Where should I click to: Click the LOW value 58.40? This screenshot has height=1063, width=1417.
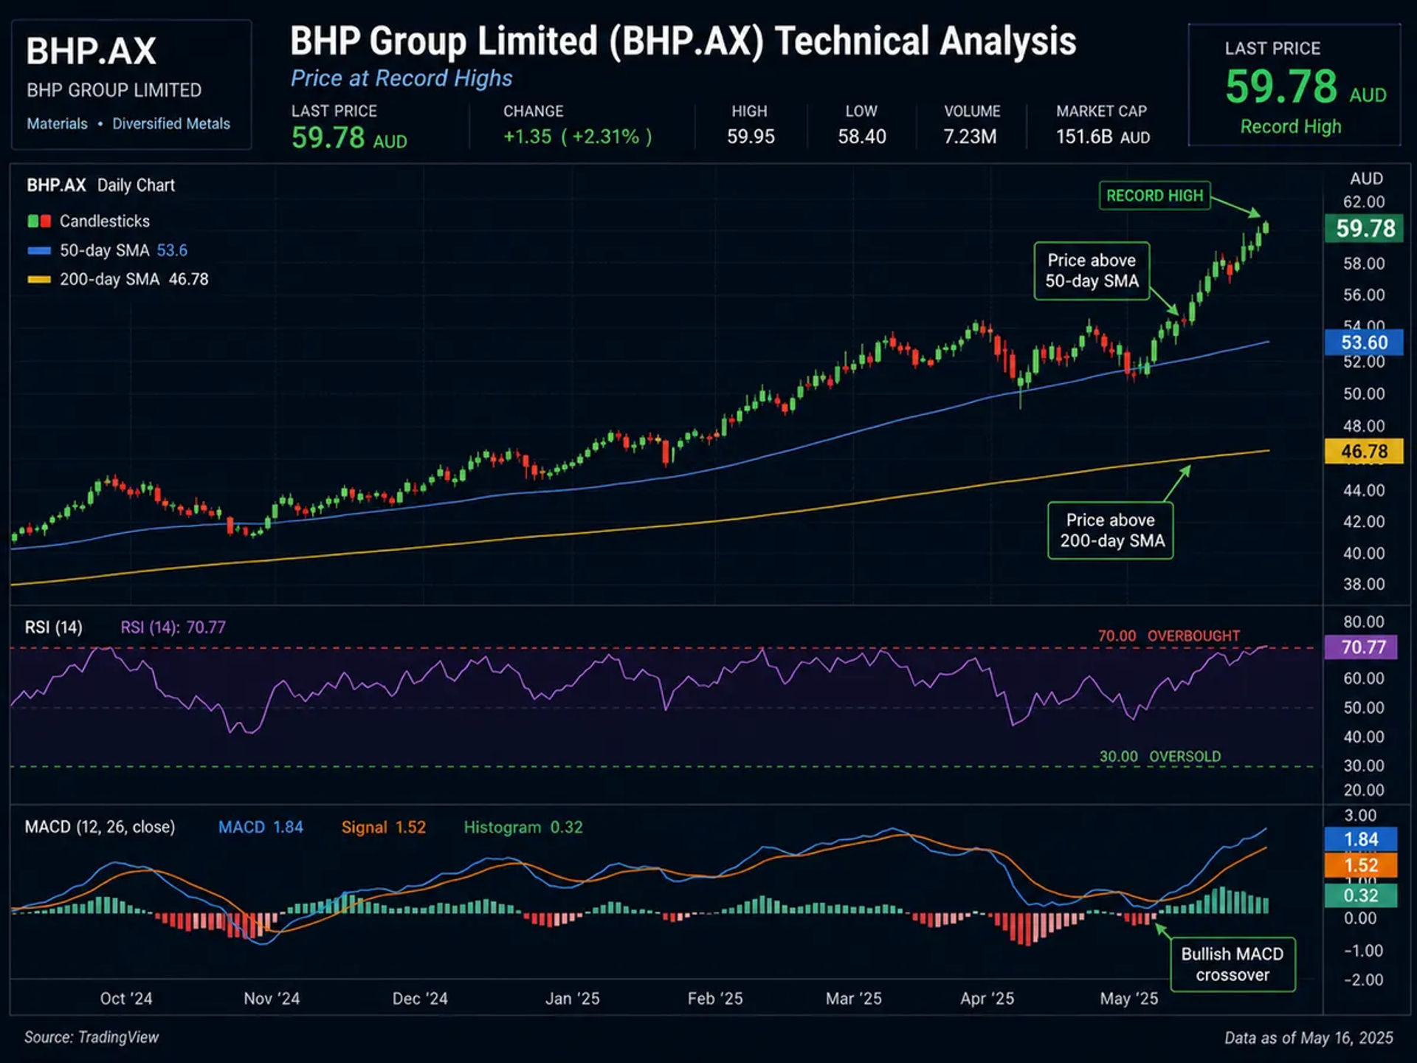862,137
